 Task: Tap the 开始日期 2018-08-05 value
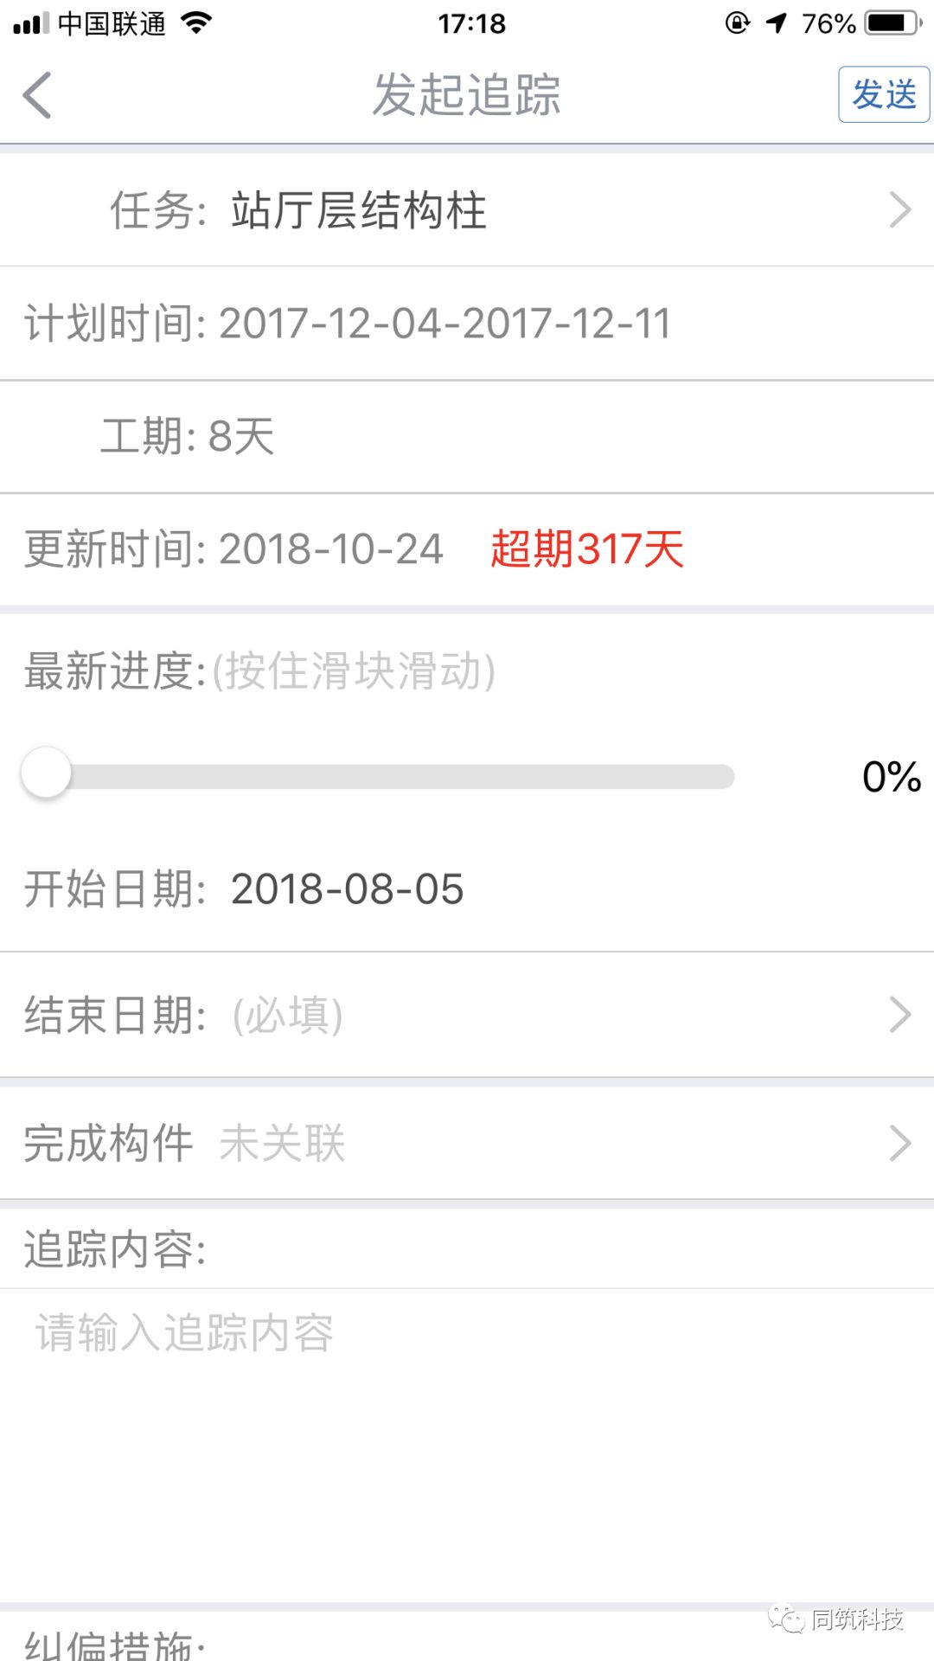coord(347,889)
